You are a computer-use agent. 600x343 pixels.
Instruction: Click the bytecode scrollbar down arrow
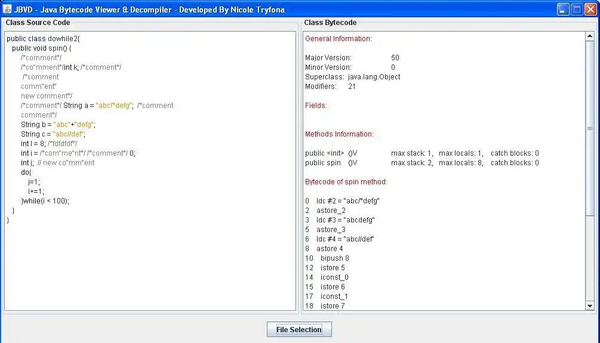pos(590,305)
